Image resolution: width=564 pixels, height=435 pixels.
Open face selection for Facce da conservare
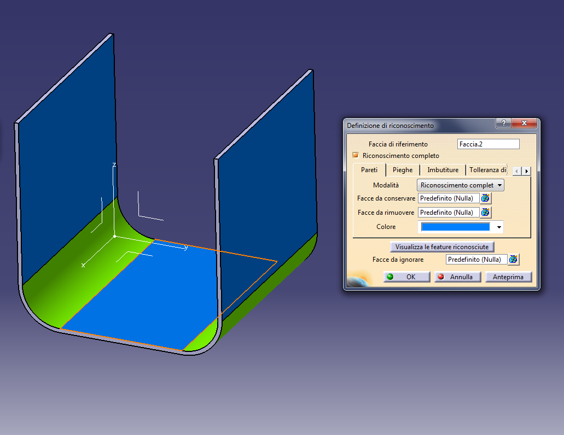pyautogui.click(x=485, y=198)
